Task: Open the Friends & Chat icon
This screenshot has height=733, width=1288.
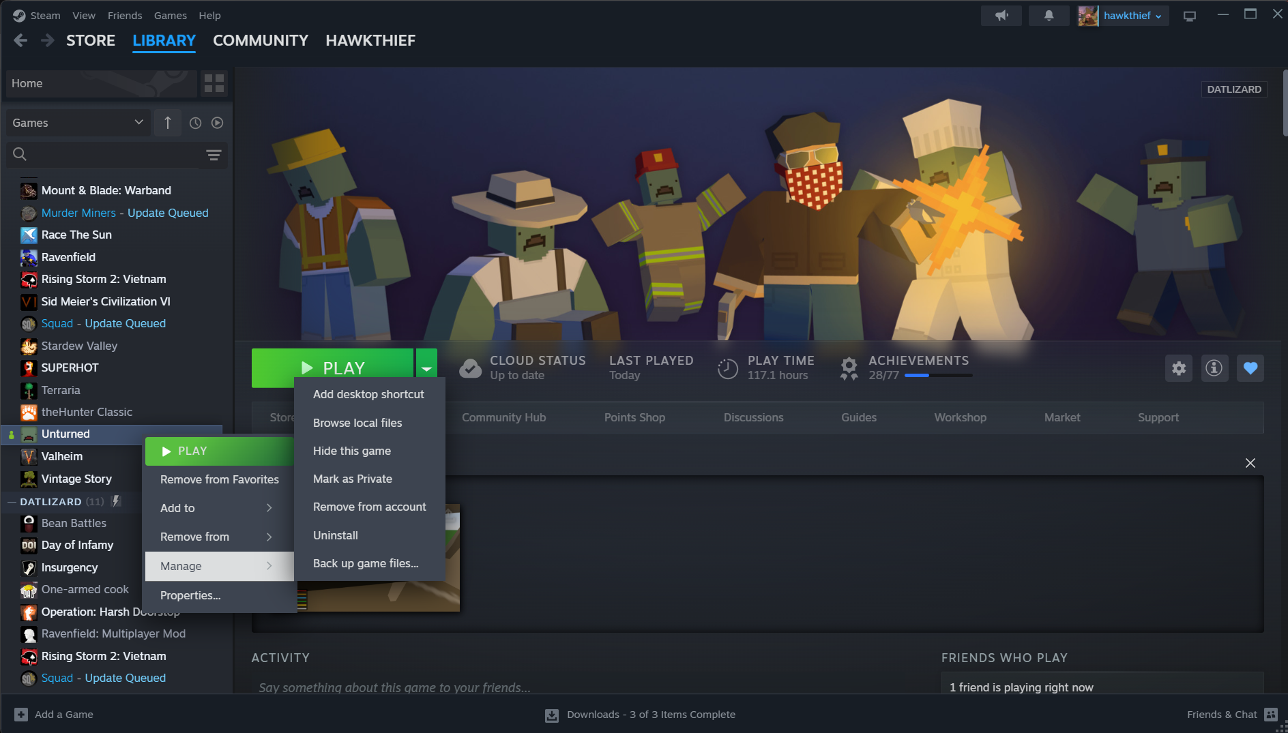Action: click(x=1271, y=715)
